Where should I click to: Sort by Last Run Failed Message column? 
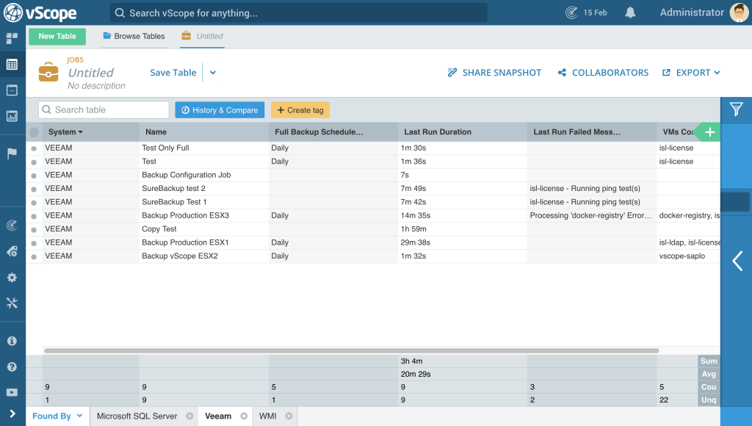(576, 131)
